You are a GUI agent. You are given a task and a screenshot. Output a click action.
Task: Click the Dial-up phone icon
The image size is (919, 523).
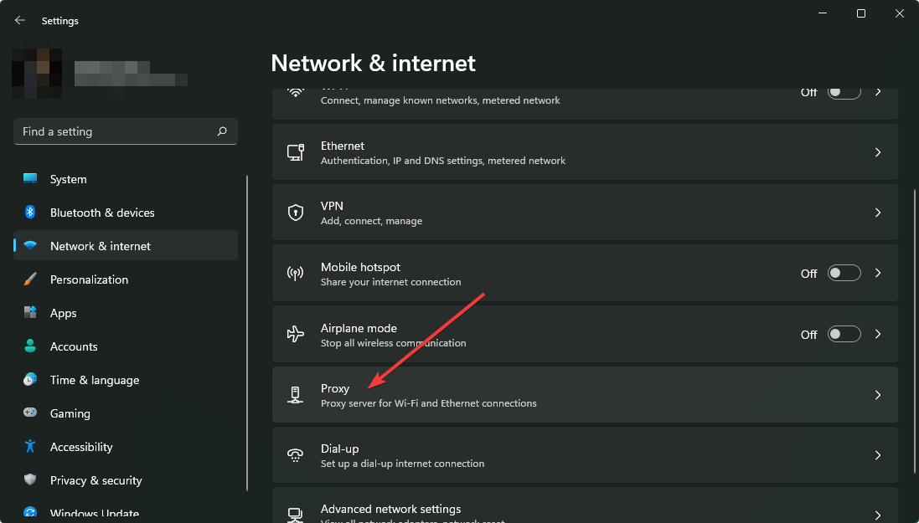(295, 455)
